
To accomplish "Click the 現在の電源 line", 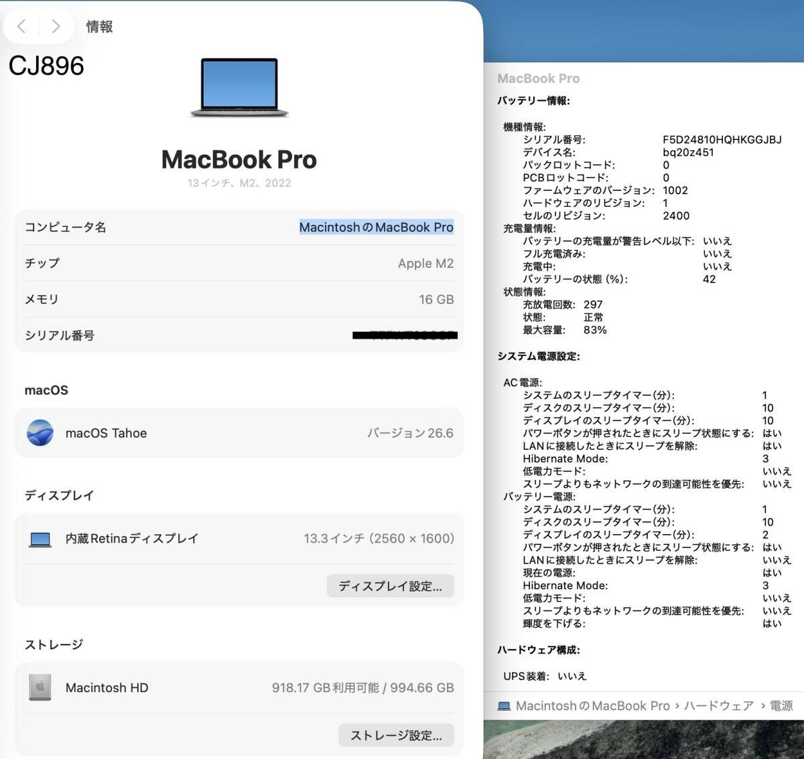I will pyautogui.click(x=652, y=573).
